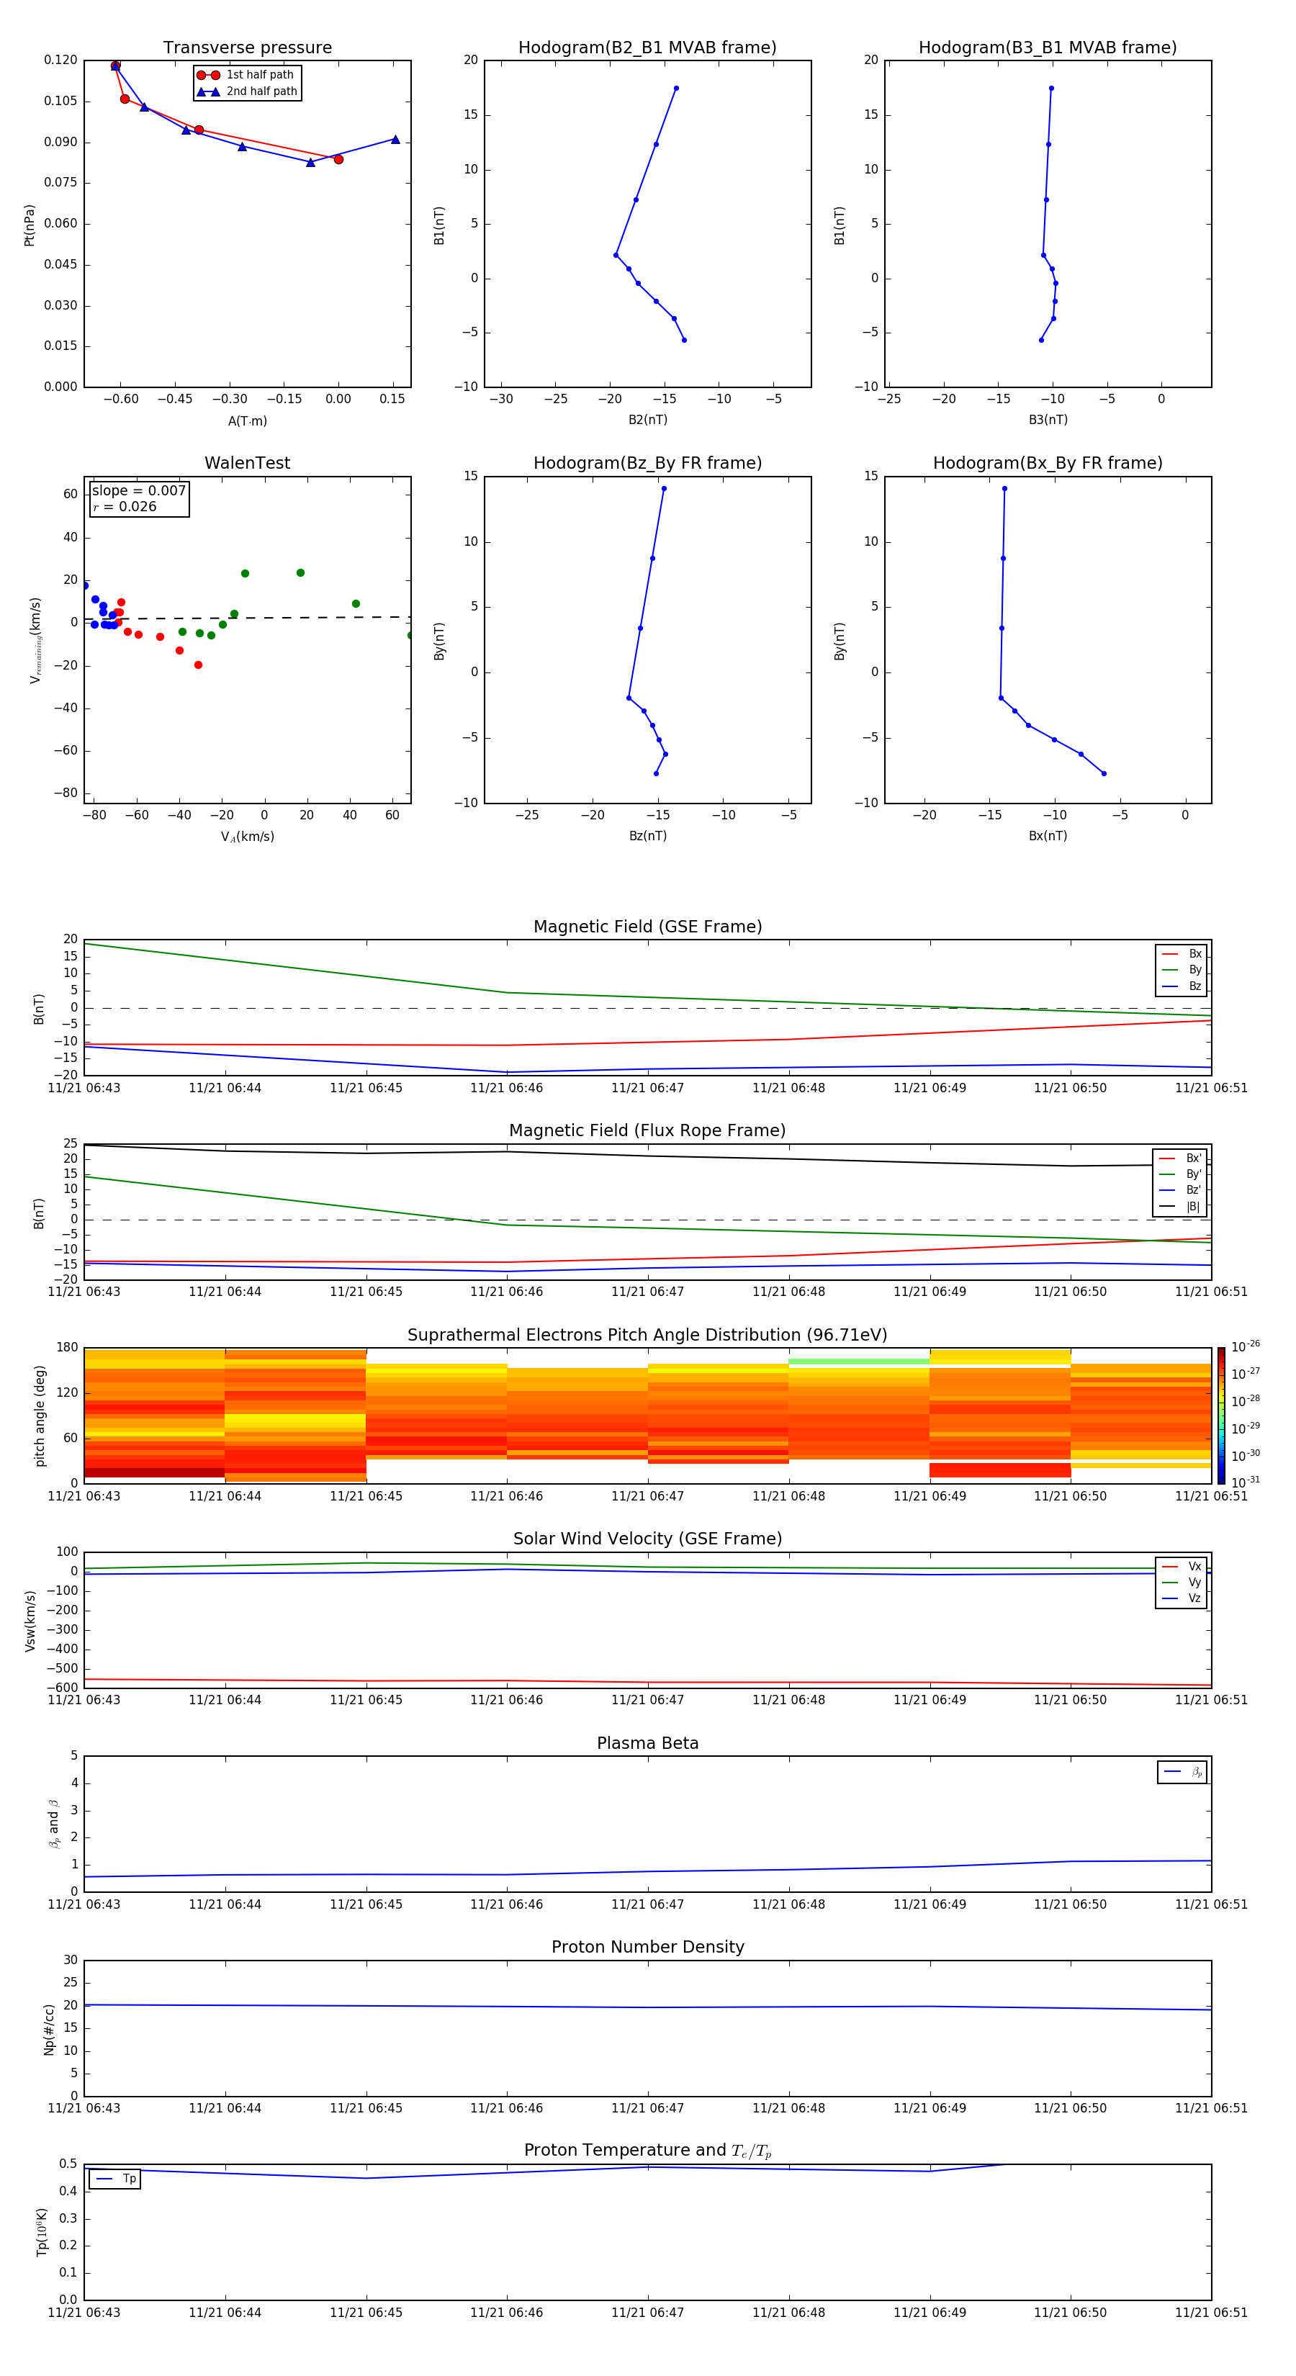Click the 'Bz' legend entry in GSE panel
The height and width of the screenshot is (2376, 1296).
tap(1182, 986)
